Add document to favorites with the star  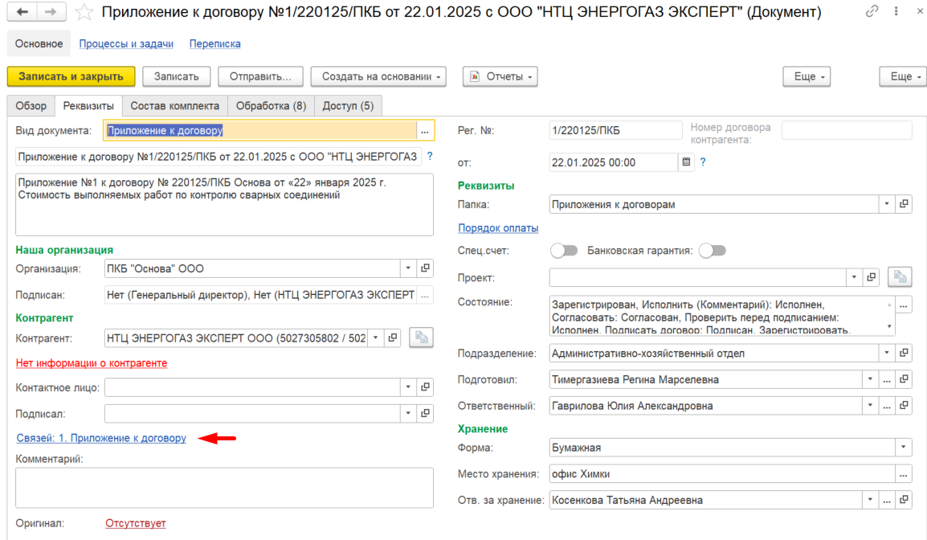(x=84, y=12)
